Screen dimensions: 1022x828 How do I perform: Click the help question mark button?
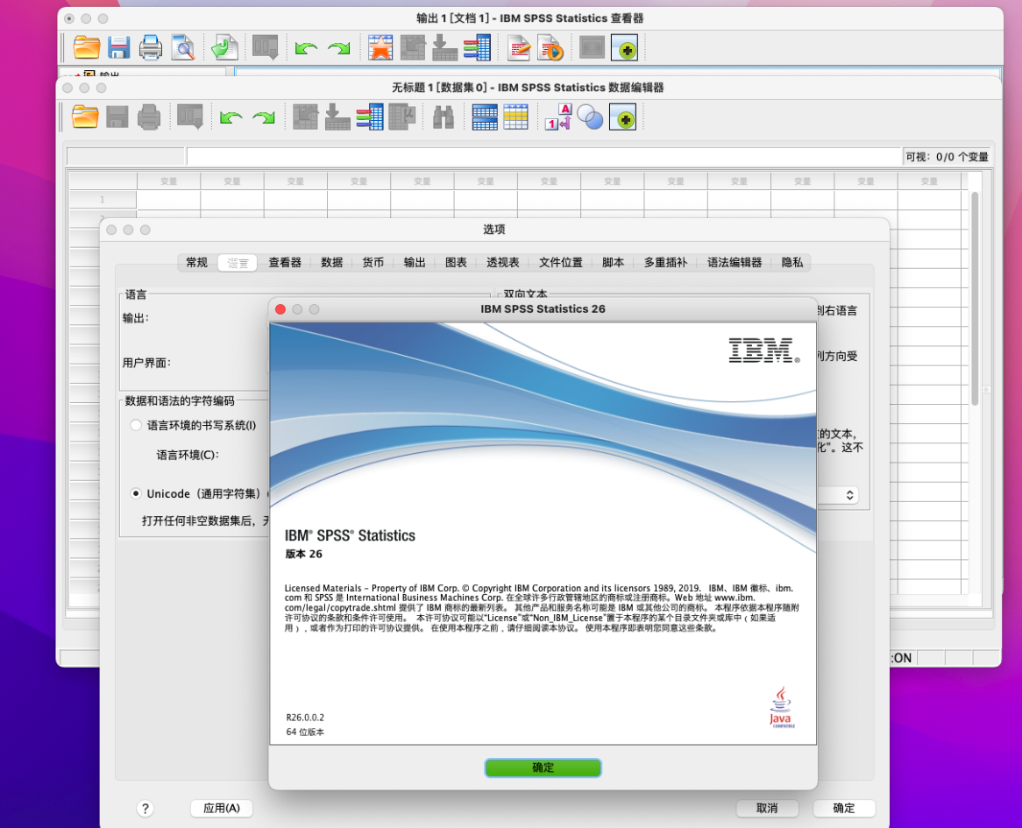[x=145, y=808]
